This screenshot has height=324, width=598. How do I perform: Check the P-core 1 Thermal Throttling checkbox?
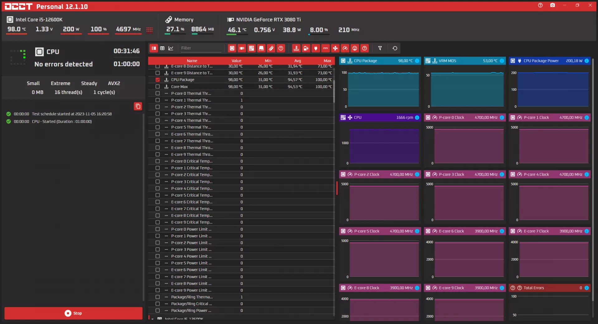(158, 100)
